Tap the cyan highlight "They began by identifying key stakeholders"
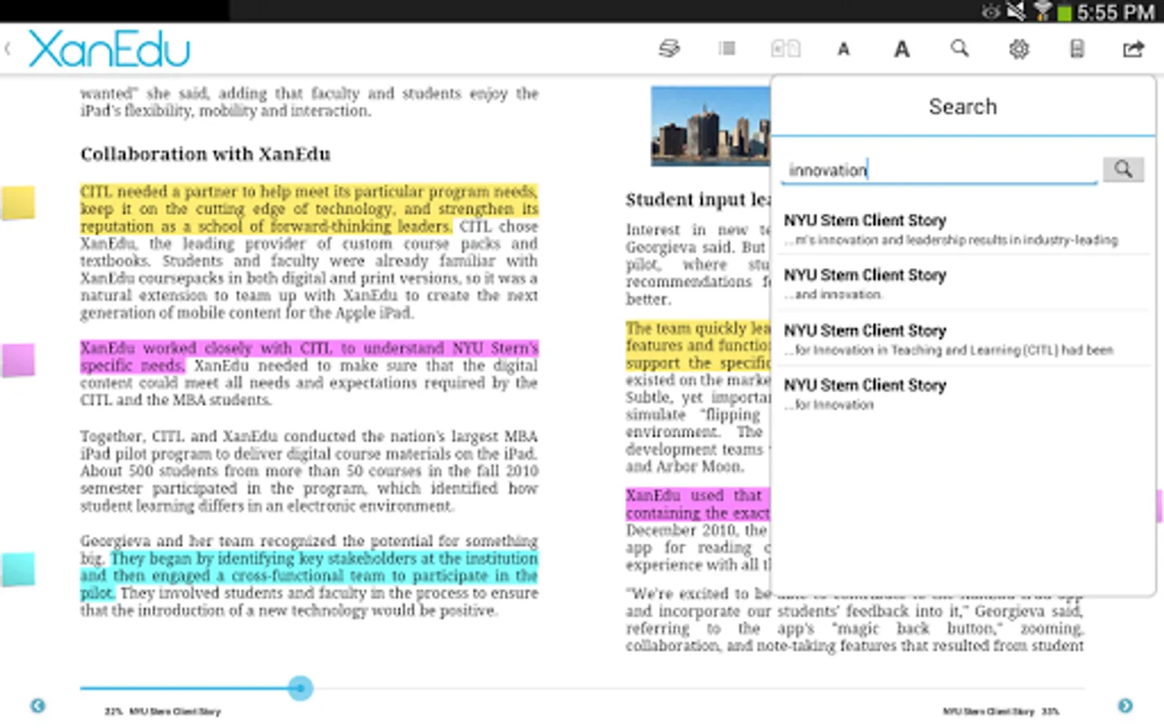 [x=309, y=575]
